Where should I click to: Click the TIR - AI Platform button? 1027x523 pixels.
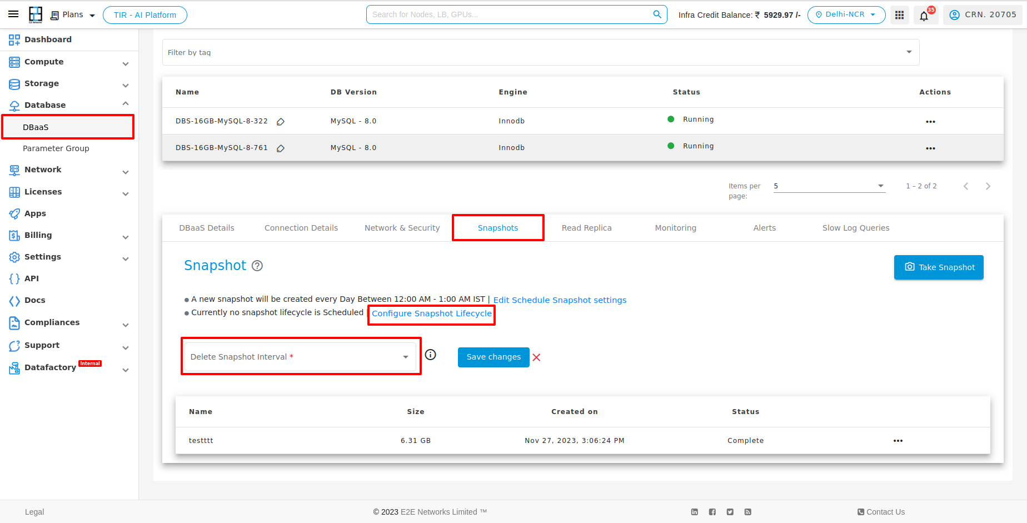(x=145, y=15)
